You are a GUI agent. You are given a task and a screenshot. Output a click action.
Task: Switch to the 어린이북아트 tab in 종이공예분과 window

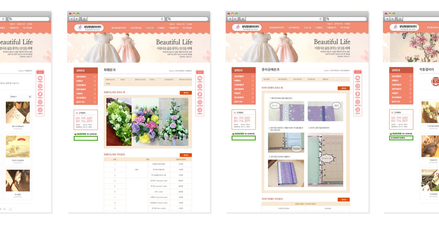(x=297, y=79)
